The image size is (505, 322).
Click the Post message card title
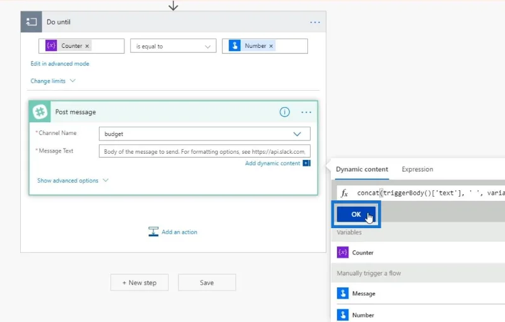click(x=75, y=112)
